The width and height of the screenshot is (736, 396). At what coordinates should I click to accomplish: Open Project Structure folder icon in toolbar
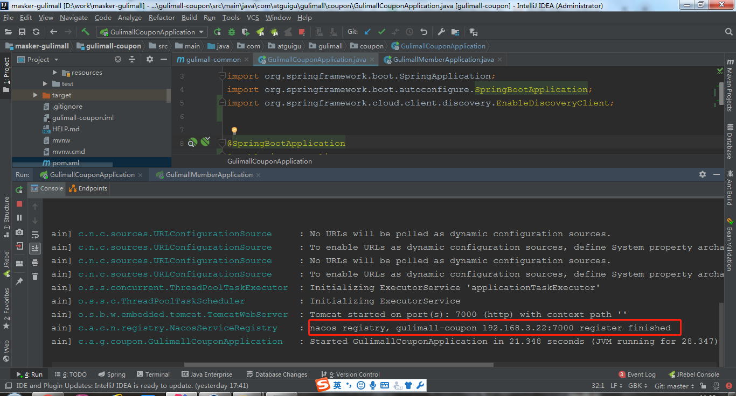pyautogui.click(x=455, y=32)
